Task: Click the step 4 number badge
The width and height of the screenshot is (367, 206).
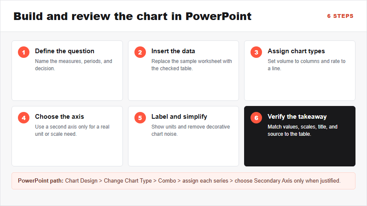Action: tap(23, 118)
